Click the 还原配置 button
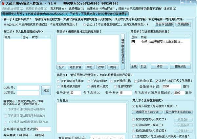The width and height of the screenshot is (197, 139). (x=183, y=25)
